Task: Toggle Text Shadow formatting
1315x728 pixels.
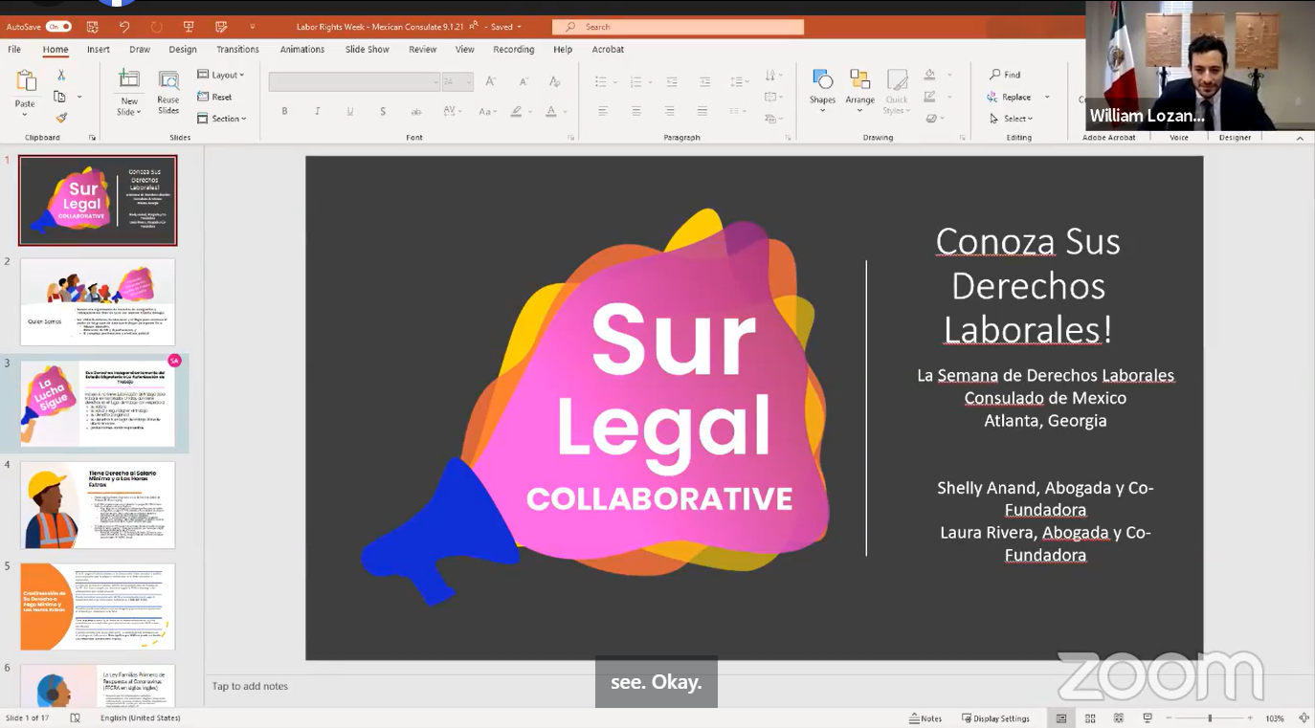Action: pyautogui.click(x=383, y=112)
